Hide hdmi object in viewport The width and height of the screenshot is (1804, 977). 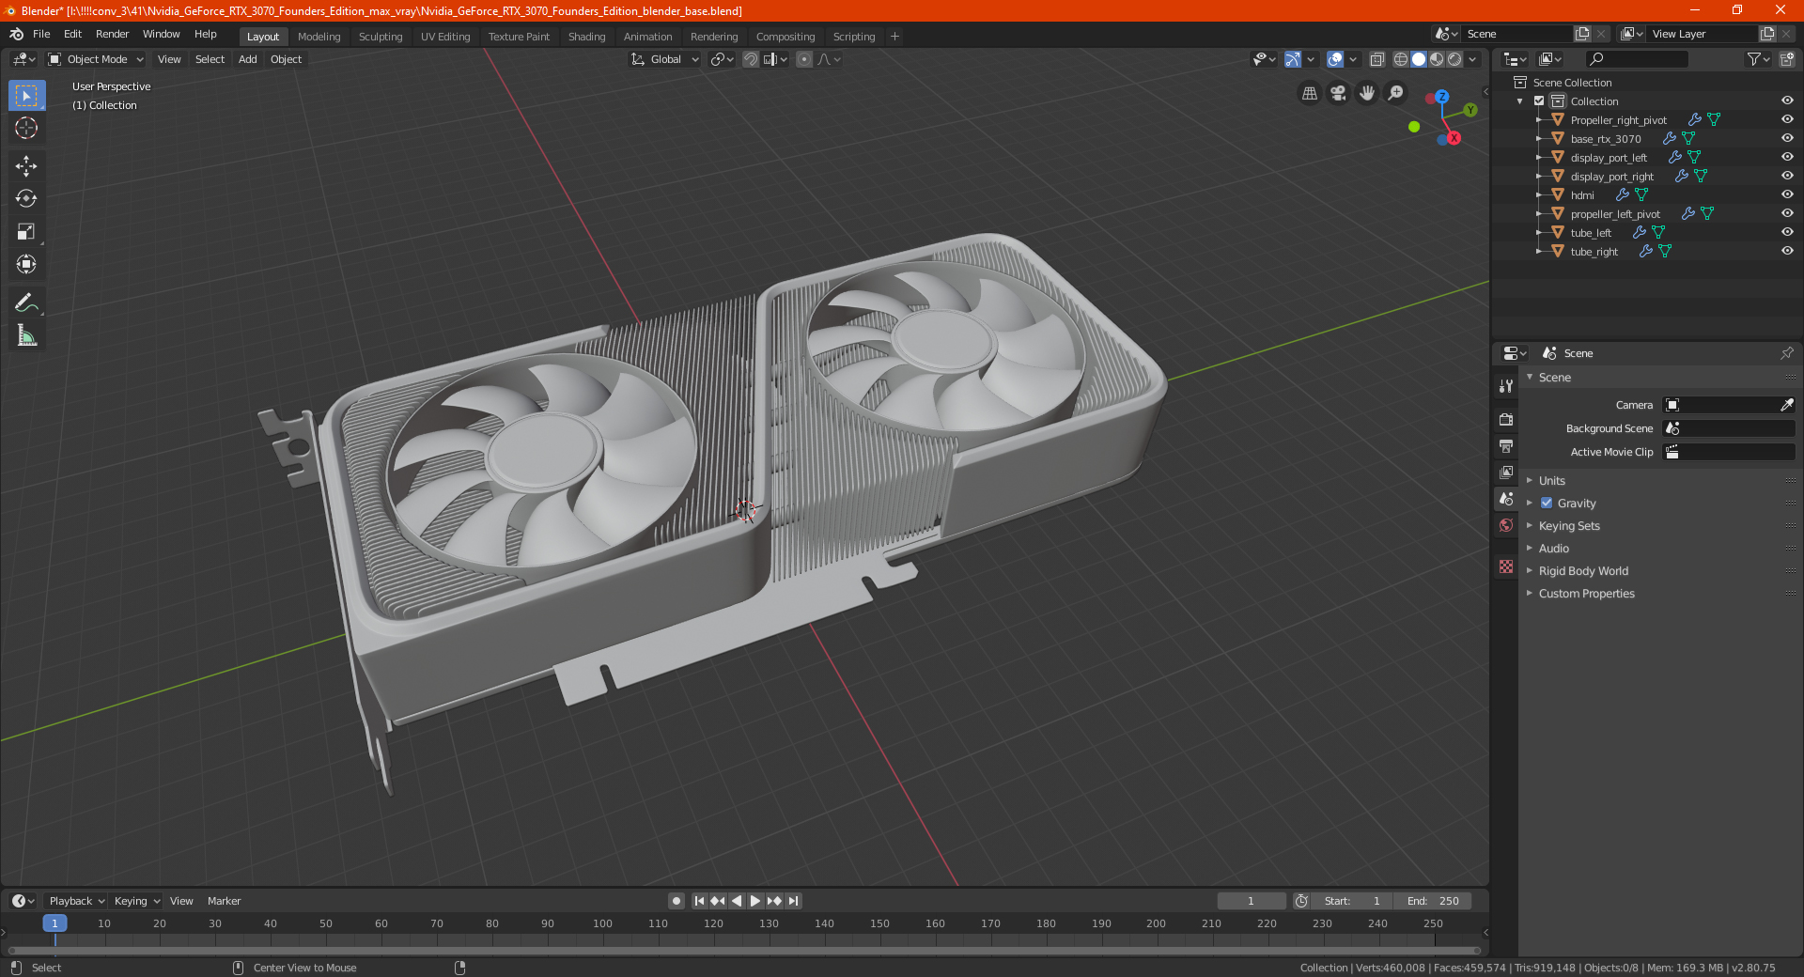pos(1787,194)
